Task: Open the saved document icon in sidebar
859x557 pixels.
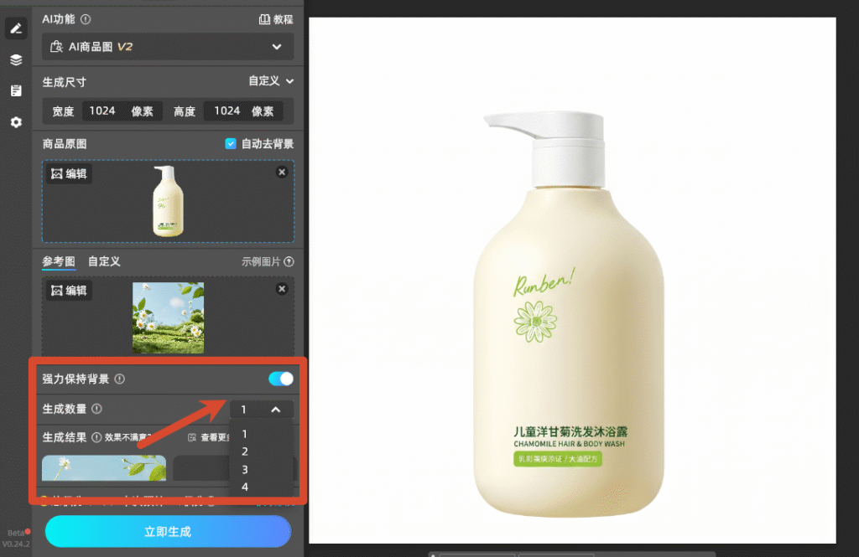Action: tap(16, 90)
